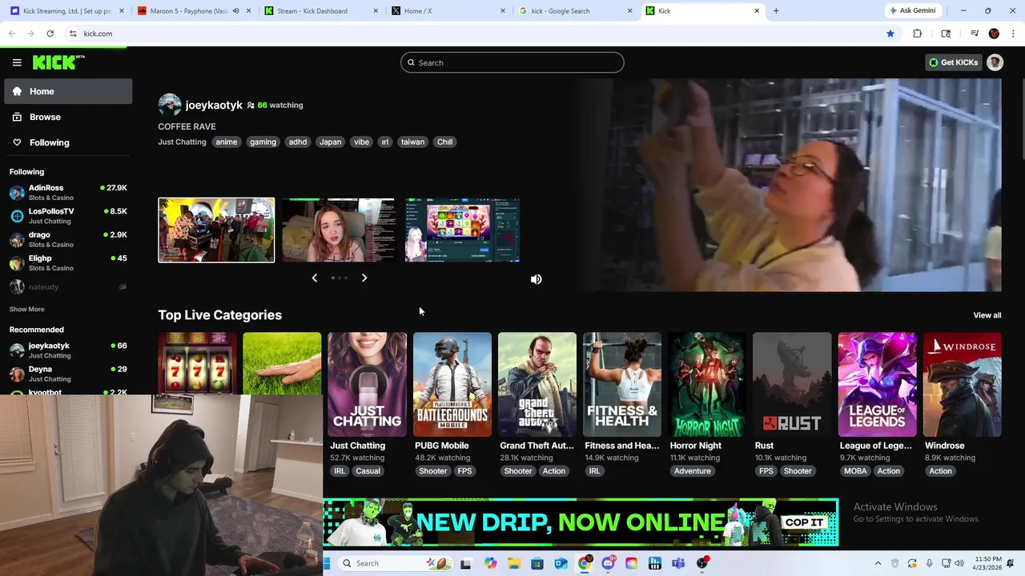Viewport: 1025px width, 576px height.
Task: Open AdinRoss followed channel
Action: click(x=68, y=193)
